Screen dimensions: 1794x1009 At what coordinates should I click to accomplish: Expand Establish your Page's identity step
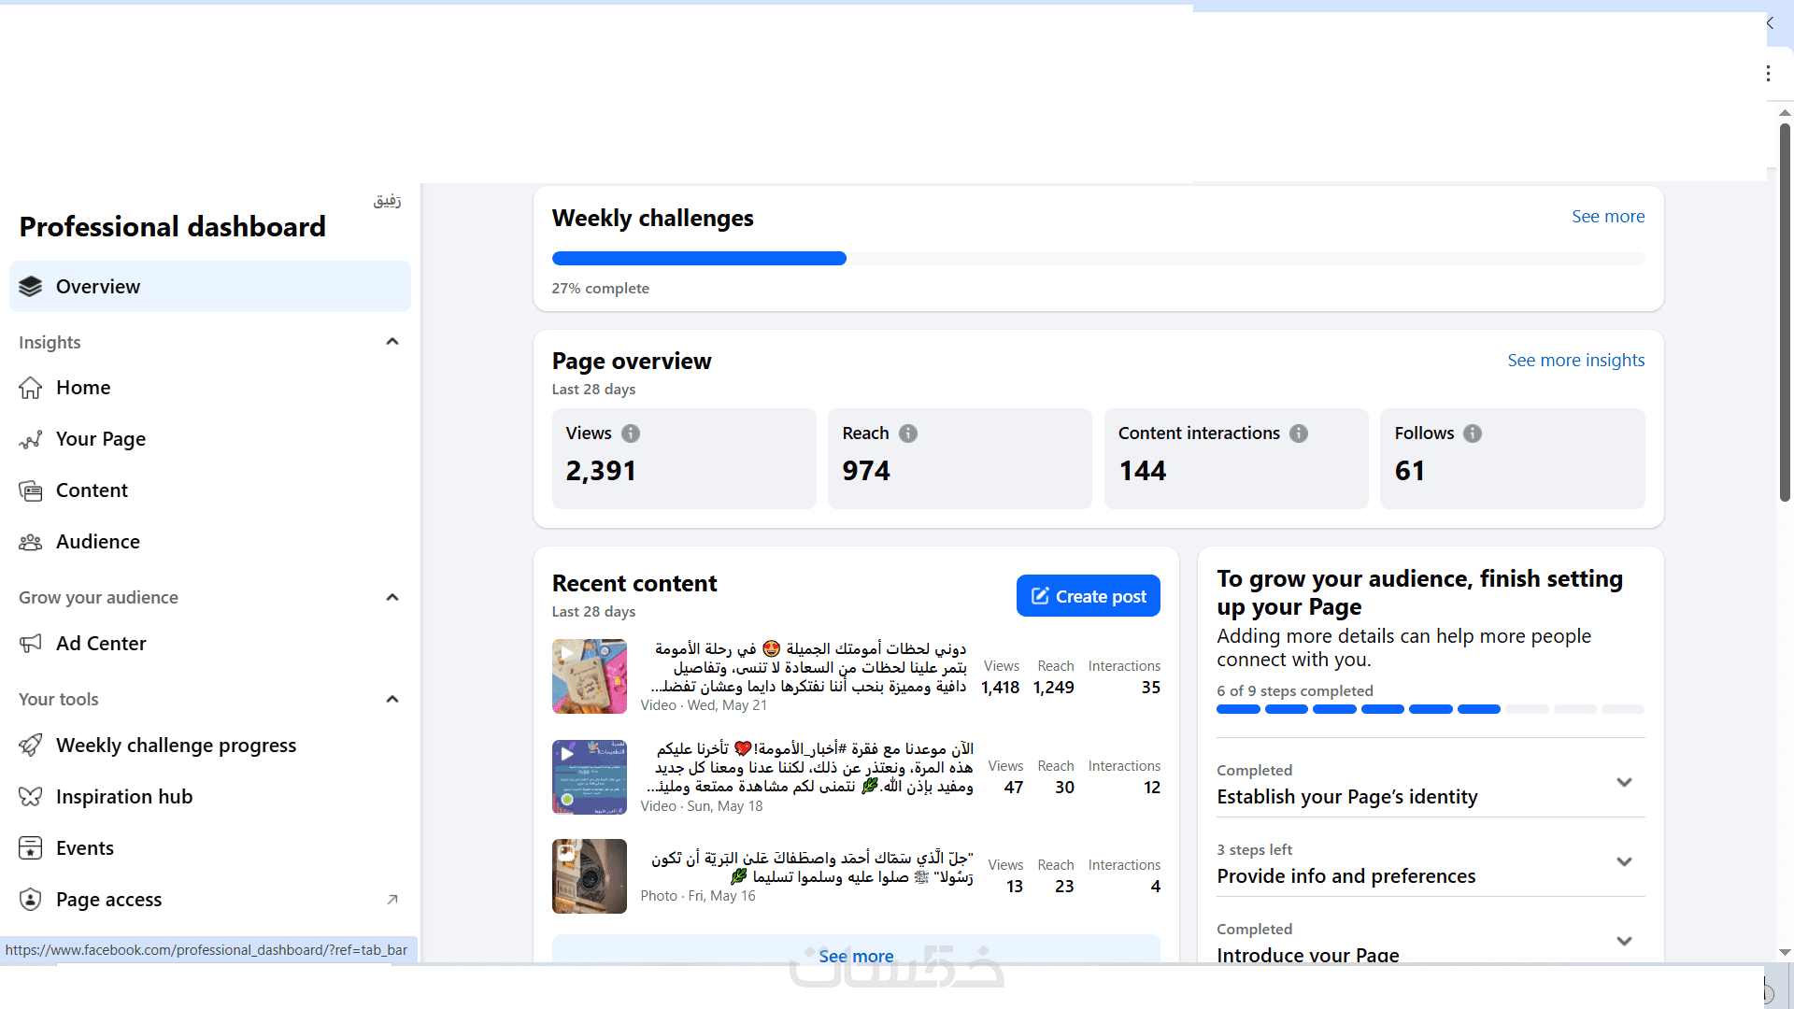coord(1624,783)
